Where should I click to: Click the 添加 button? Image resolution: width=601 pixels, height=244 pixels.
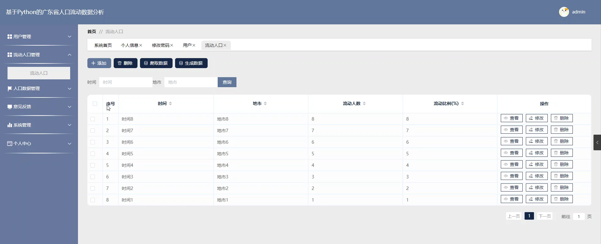point(99,63)
